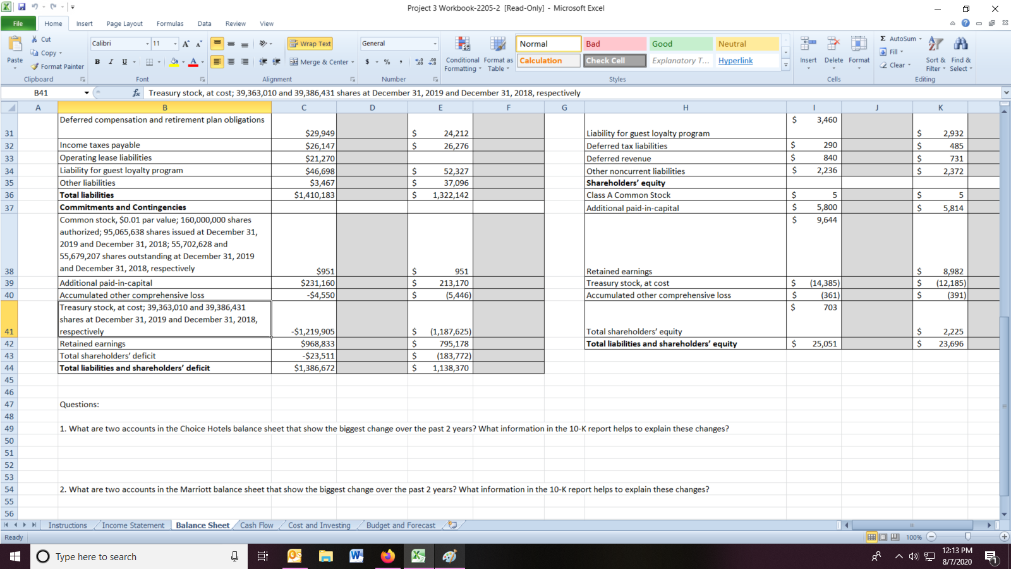Open the Cash Flow sheet tab
The image size is (1011, 569).
tap(256, 525)
